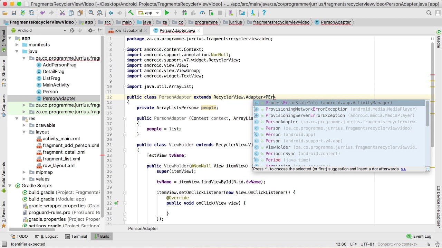Click the completion popup vertical scrollbar
Screen dimensions: 442x248
427,114
